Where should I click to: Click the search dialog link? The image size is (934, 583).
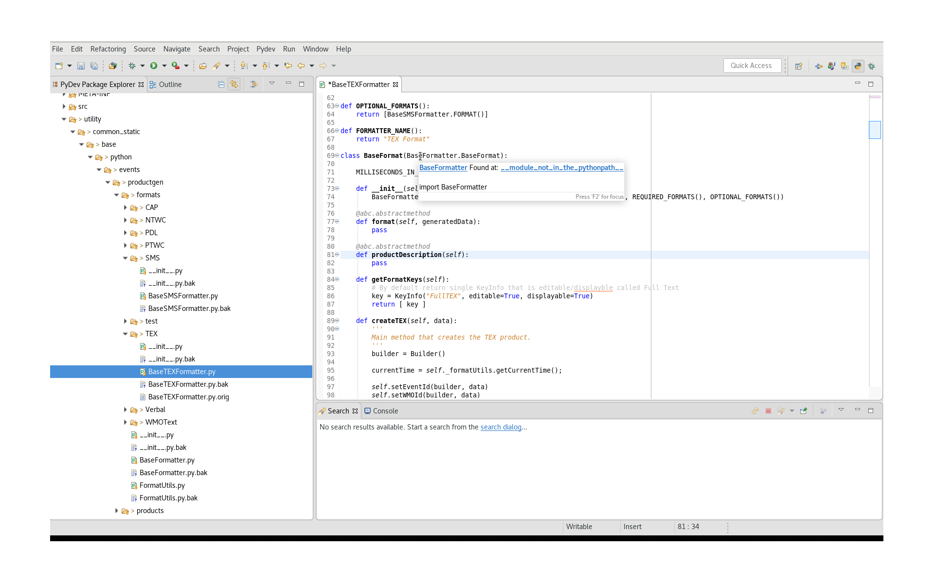(501, 427)
